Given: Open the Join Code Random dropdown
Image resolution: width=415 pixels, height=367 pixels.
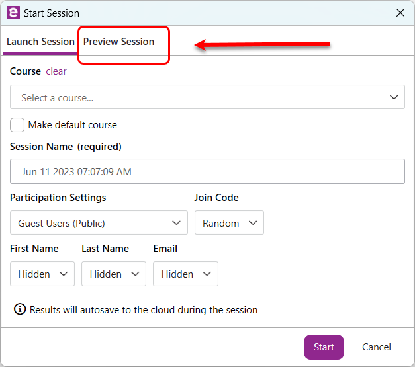Looking at the screenshot, I should pos(229,223).
